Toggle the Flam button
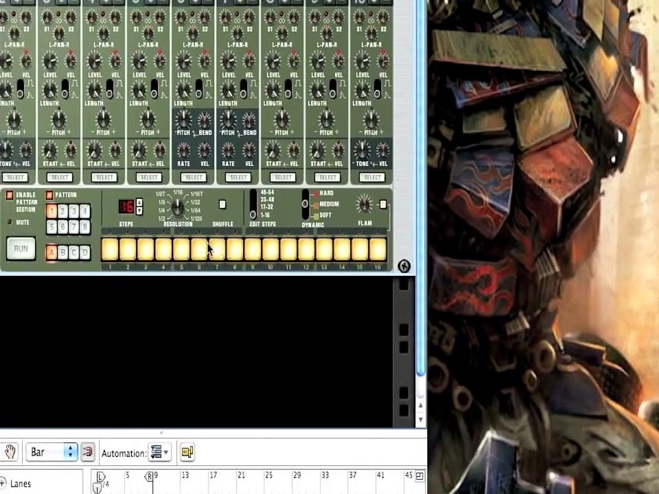Image resolution: width=659 pixels, height=494 pixels. pos(383,204)
